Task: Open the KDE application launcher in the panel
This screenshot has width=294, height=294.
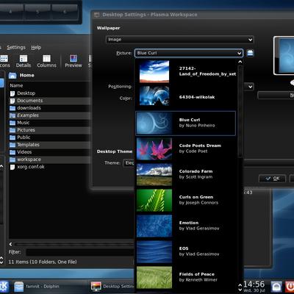Action: (x=4, y=286)
